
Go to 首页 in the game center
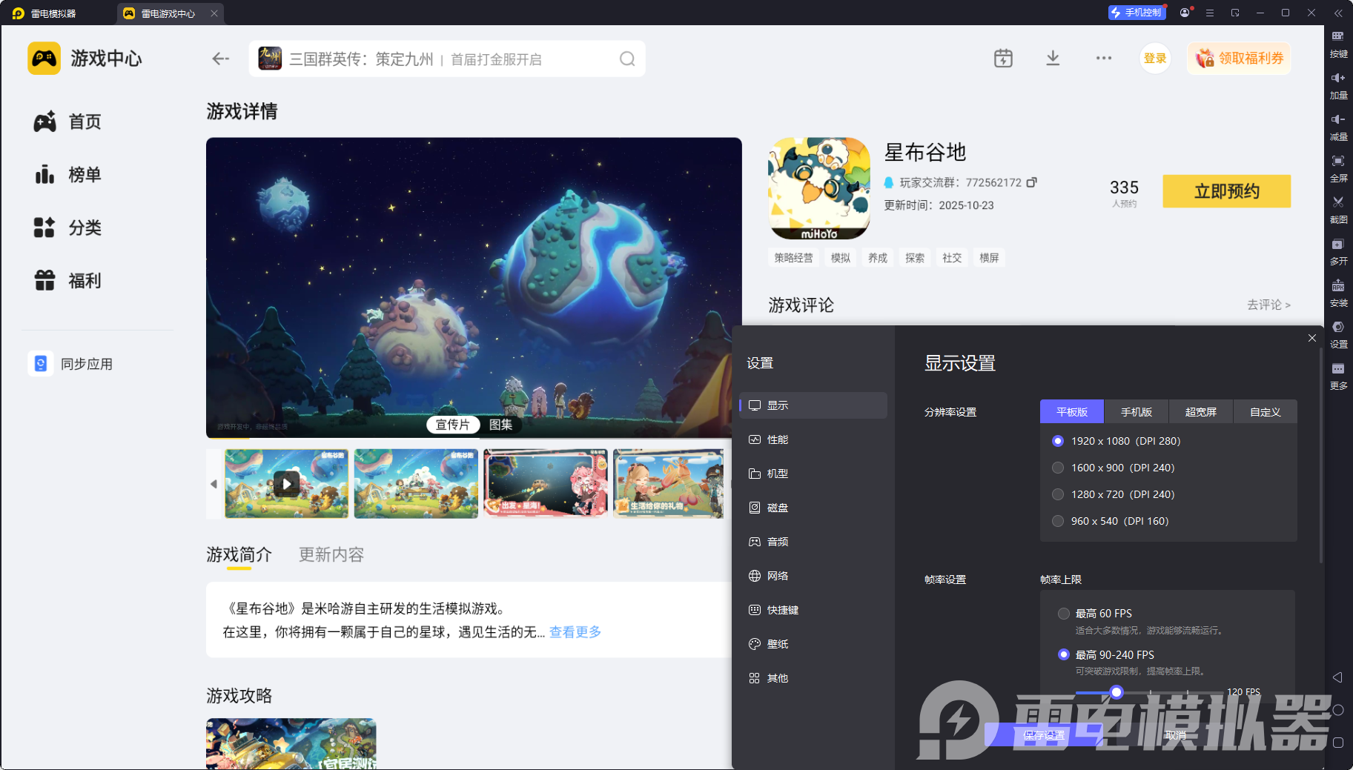click(x=67, y=122)
